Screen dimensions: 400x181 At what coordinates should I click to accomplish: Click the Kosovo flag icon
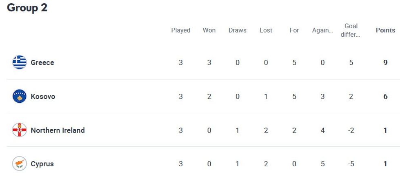tap(19, 97)
